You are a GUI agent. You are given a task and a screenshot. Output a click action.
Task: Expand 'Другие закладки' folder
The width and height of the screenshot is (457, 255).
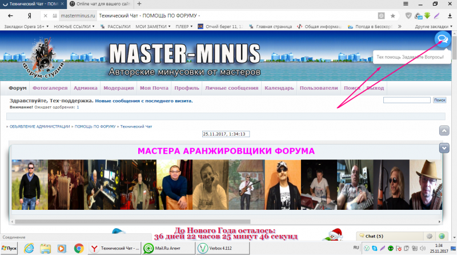point(434,26)
